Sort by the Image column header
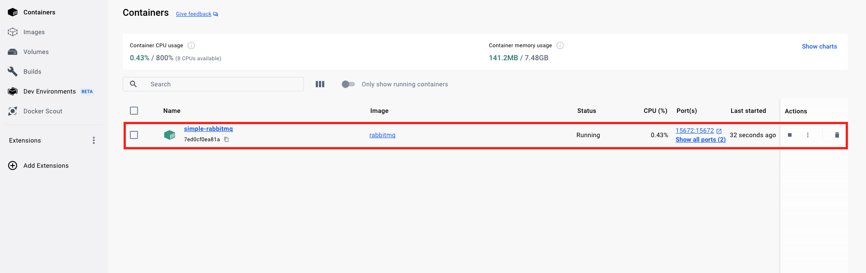 [379, 111]
